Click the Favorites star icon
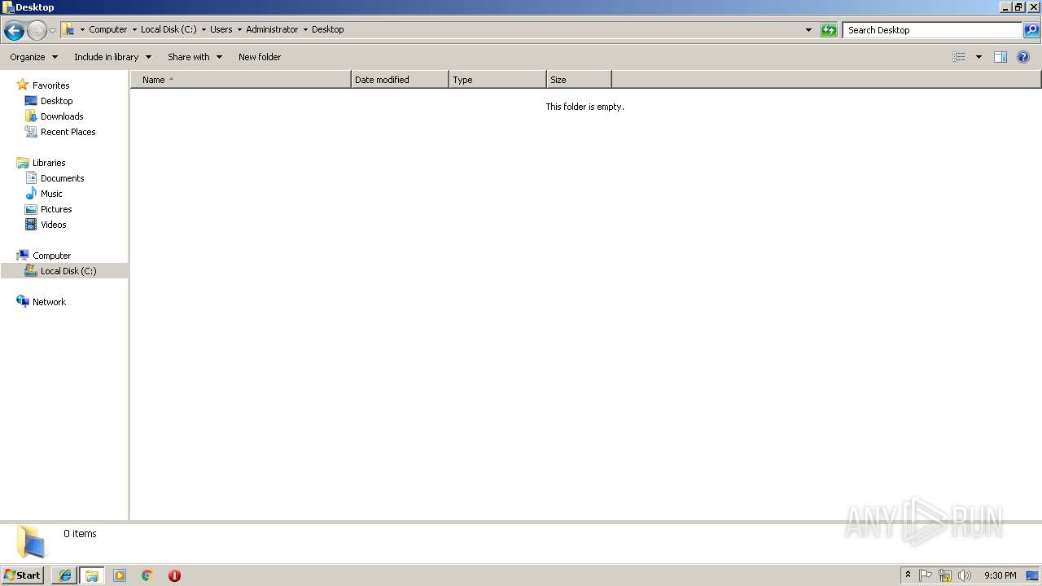The width and height of the screenshot is (1042, 586). [23, 85]
